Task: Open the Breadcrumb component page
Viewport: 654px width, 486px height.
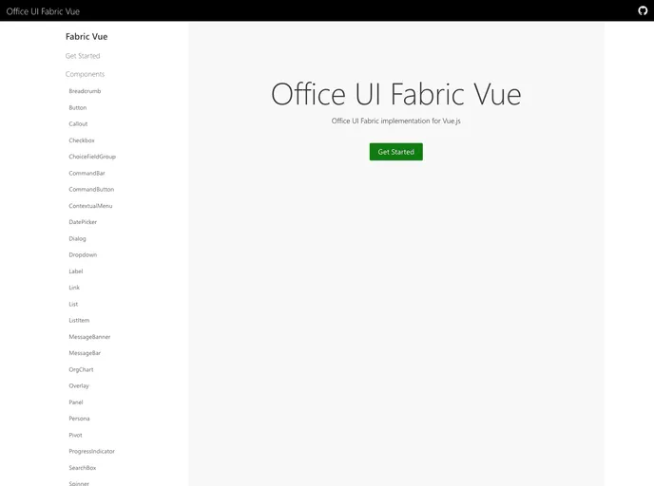Action: coord(85,91)
